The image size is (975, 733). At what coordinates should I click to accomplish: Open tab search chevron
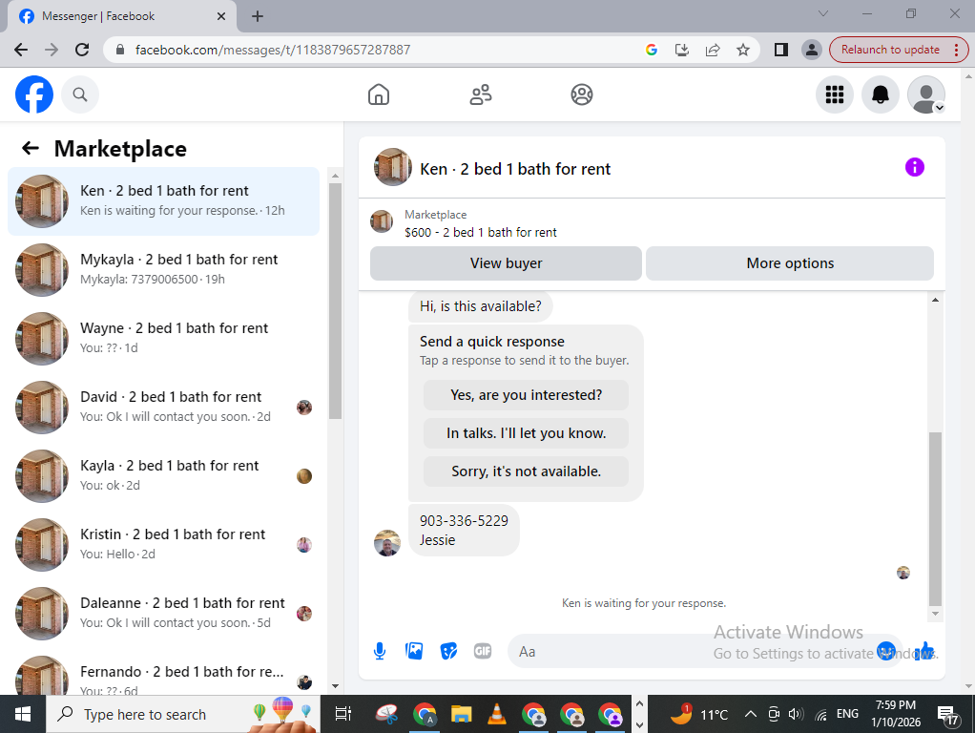point(822,13)
